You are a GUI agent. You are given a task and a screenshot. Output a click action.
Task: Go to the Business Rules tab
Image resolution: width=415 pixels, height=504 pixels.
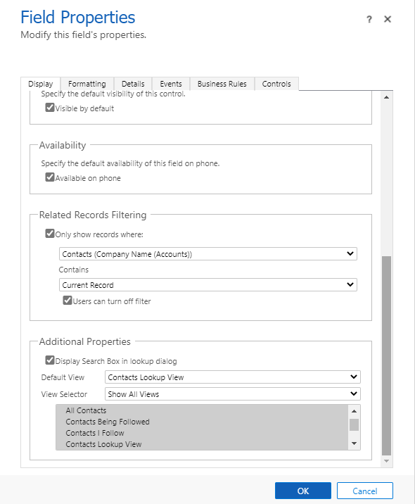pyautogui.click(x=222, y=84)
